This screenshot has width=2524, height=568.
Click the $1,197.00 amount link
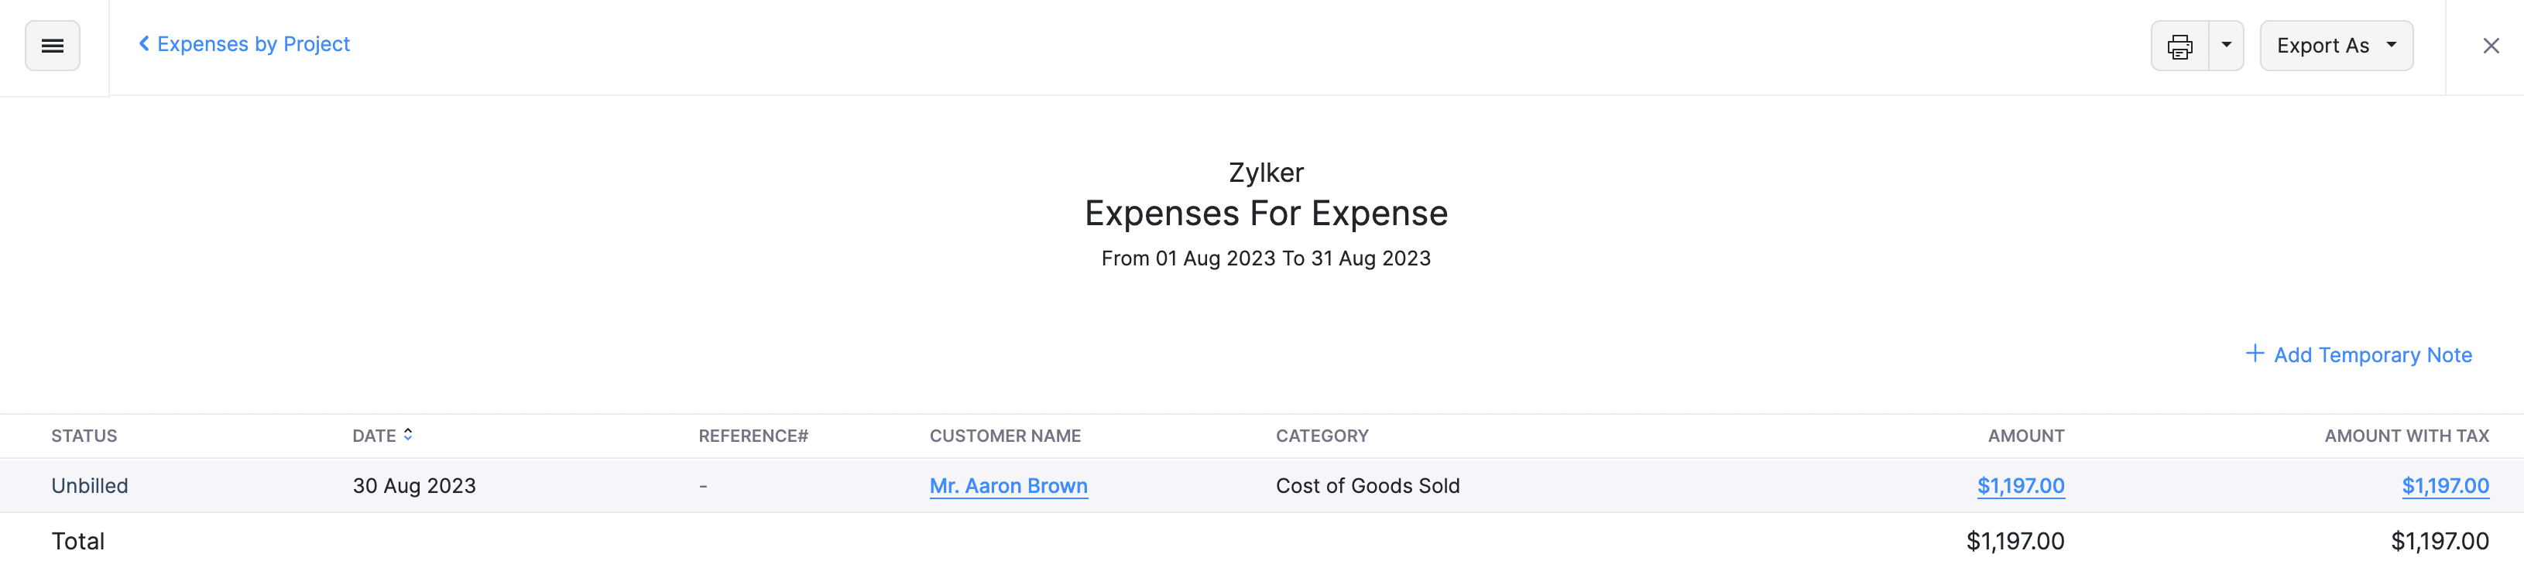coord(2021,486)
